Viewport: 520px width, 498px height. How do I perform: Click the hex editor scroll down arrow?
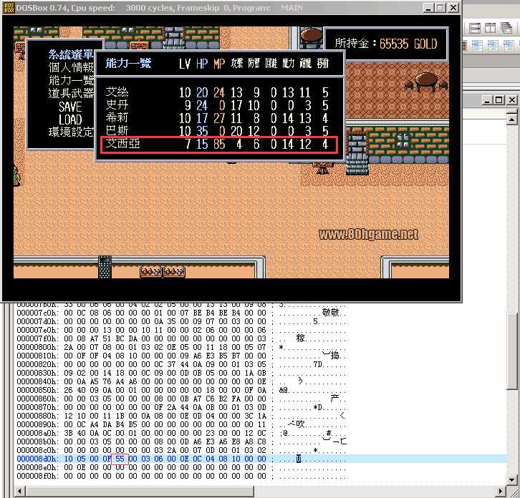(511, 479)
